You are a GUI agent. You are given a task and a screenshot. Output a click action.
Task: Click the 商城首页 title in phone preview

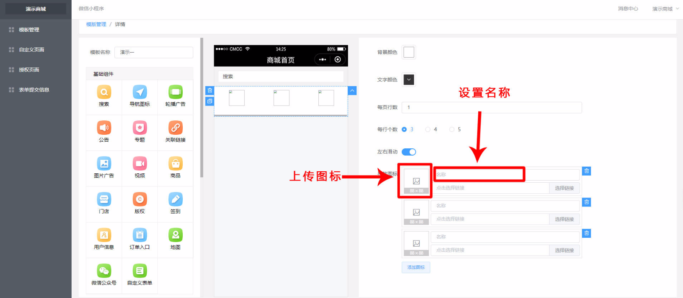pyautogui.click(x=281, y=60)
